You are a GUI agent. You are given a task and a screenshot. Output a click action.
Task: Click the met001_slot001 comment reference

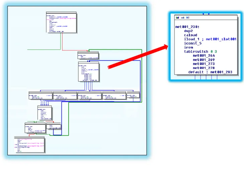[x=221, y=39]
